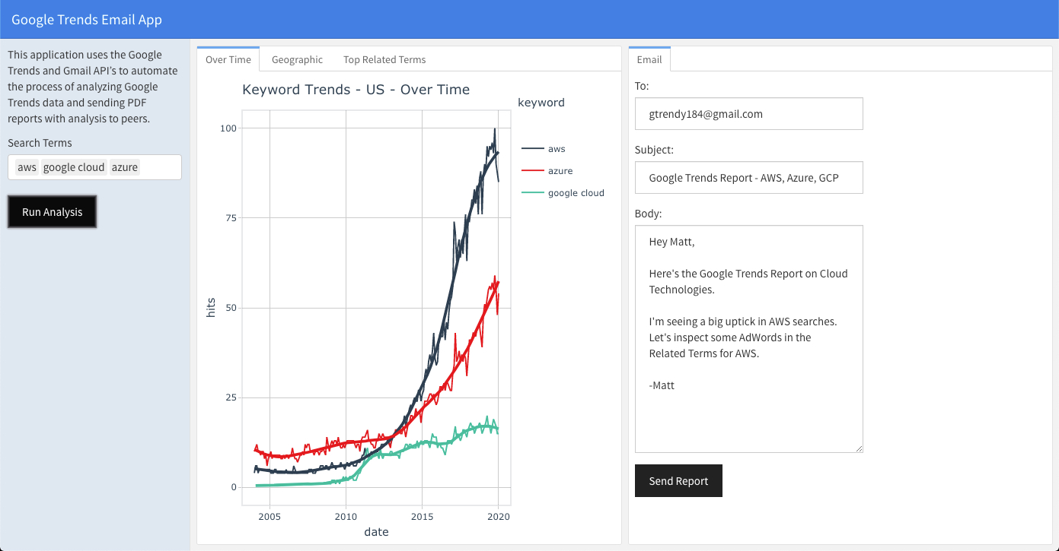Click the '100' y-axis tick label
1059x551 pixels.
point(228,128)
